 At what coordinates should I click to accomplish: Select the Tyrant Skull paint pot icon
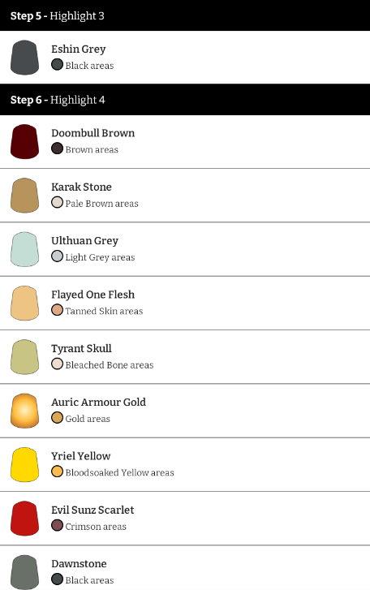(x=25, y=357)
